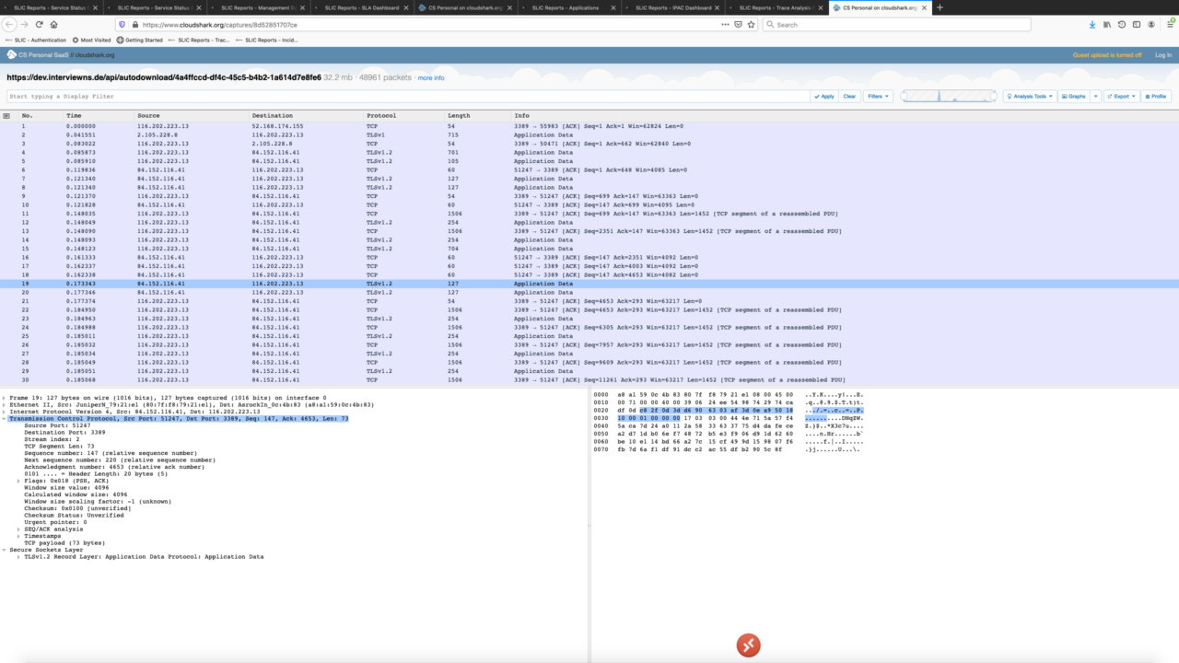Viewport: 1179px width, 663px height.
Task: Click hex dump offset row 0040
Action: click(601, 425)
